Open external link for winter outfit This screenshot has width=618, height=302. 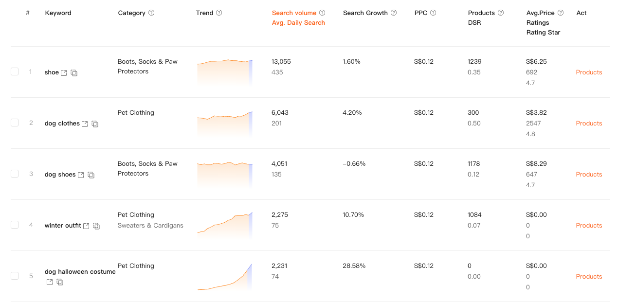click(86, 226)
